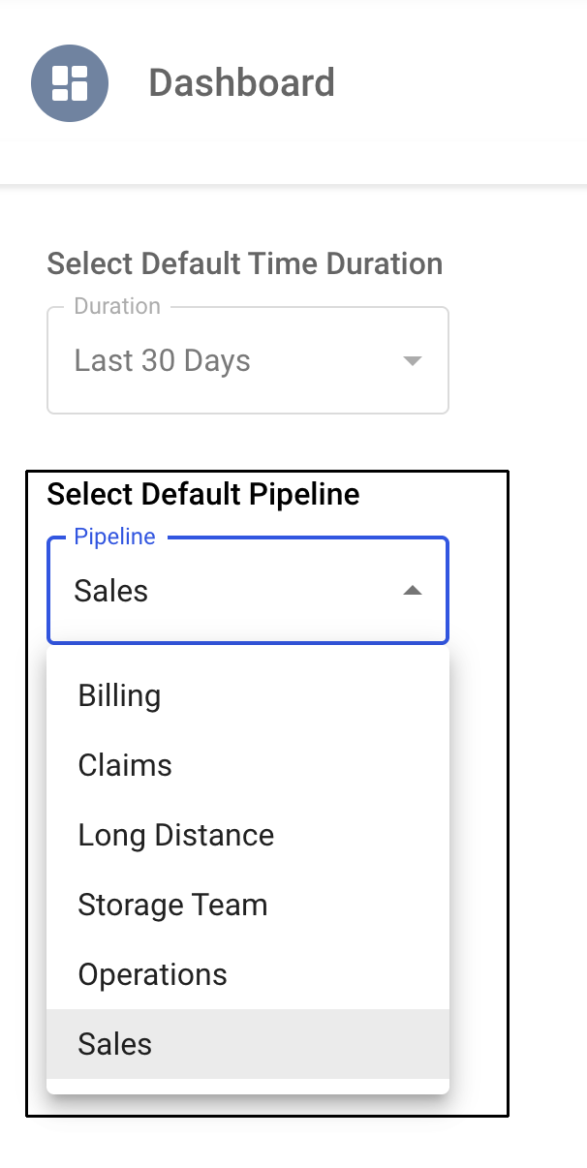Click the small Duration field label
The image size is (587, 1168).
(117, 306)
